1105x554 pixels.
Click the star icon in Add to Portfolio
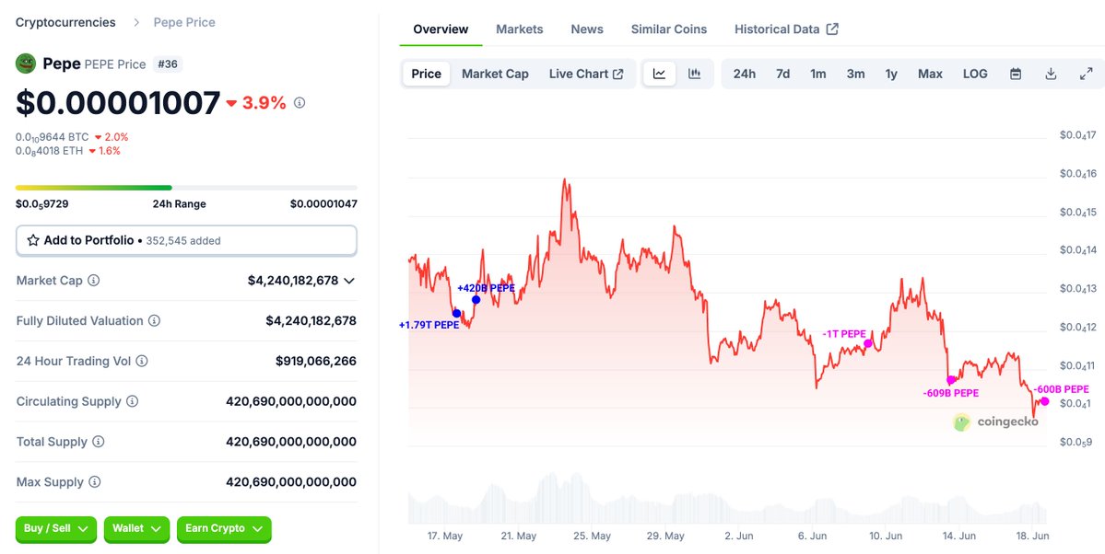(x=33, y=240)
